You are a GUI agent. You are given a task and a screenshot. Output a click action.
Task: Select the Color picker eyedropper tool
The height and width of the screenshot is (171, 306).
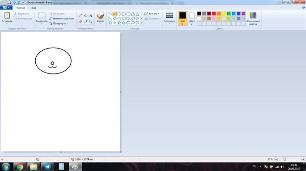pyautogui.click(x=85, y=22)
